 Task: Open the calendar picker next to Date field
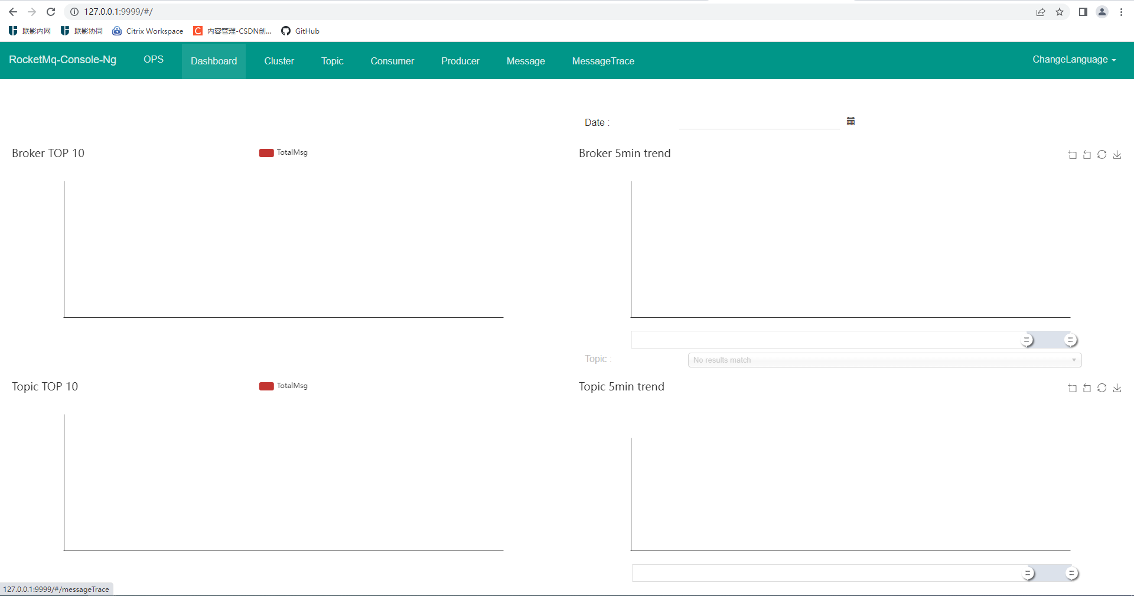[x=850, y=121]
